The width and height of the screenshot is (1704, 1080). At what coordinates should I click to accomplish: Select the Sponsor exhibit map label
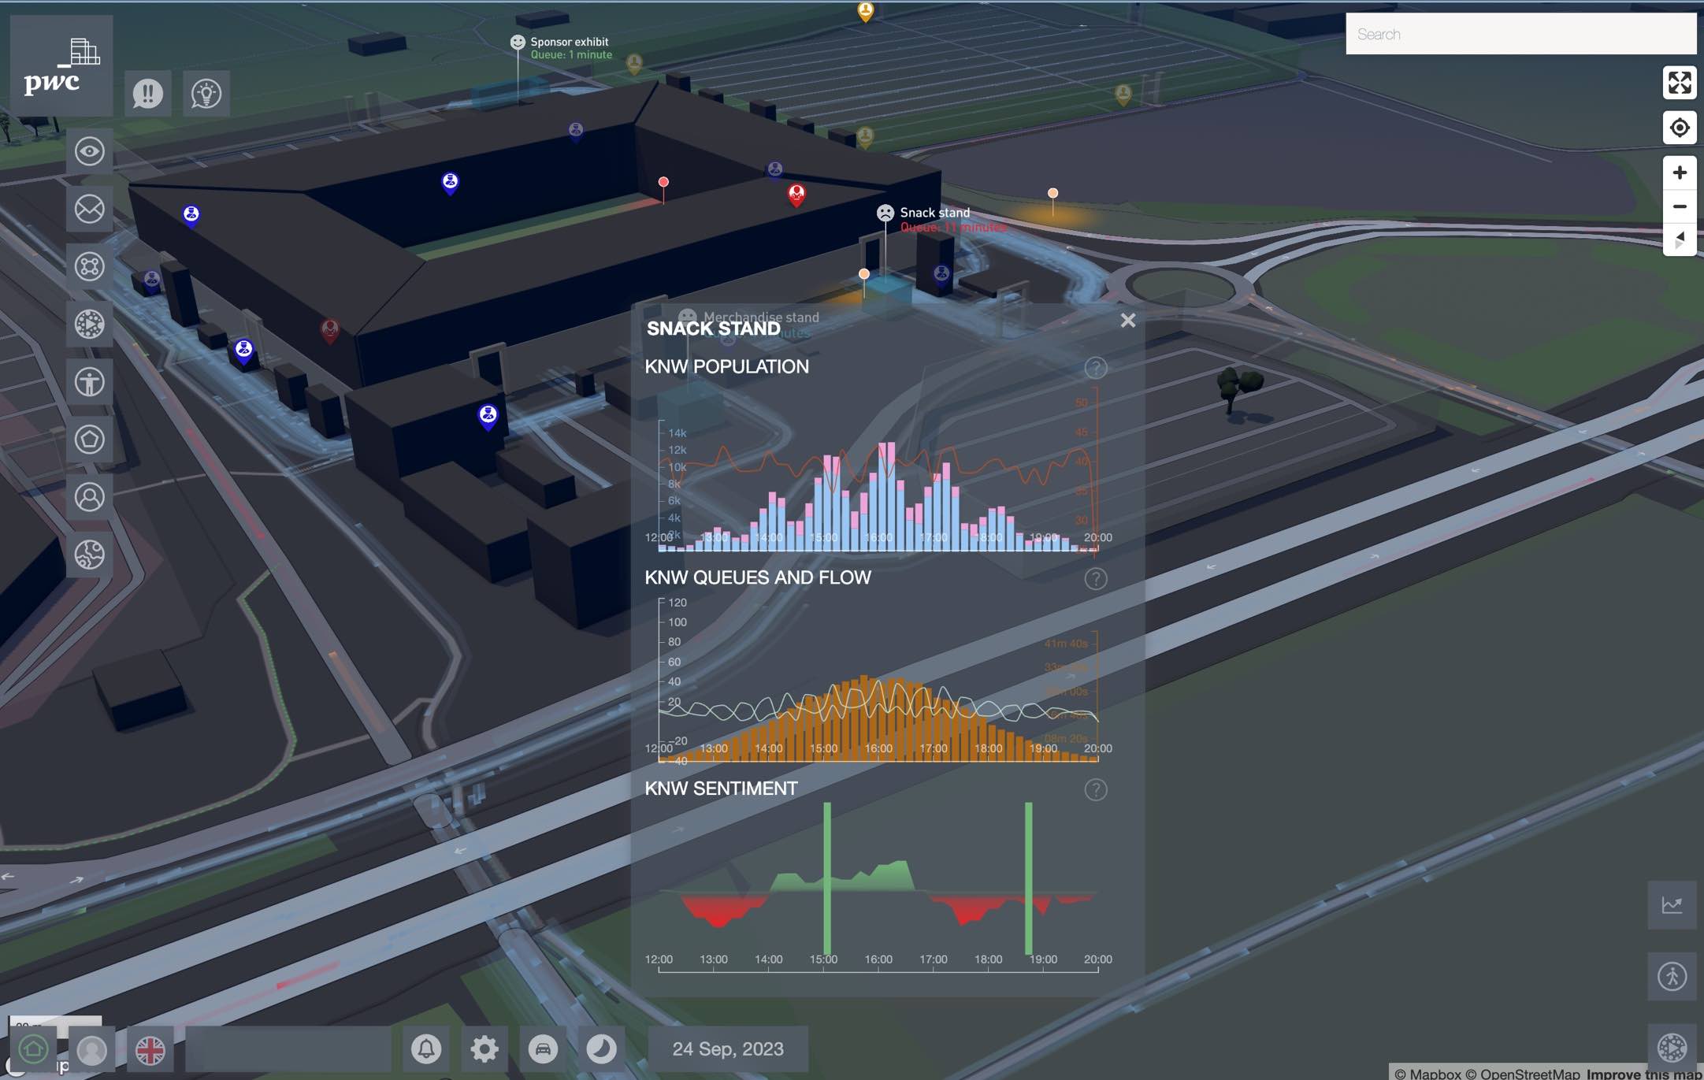569,42
